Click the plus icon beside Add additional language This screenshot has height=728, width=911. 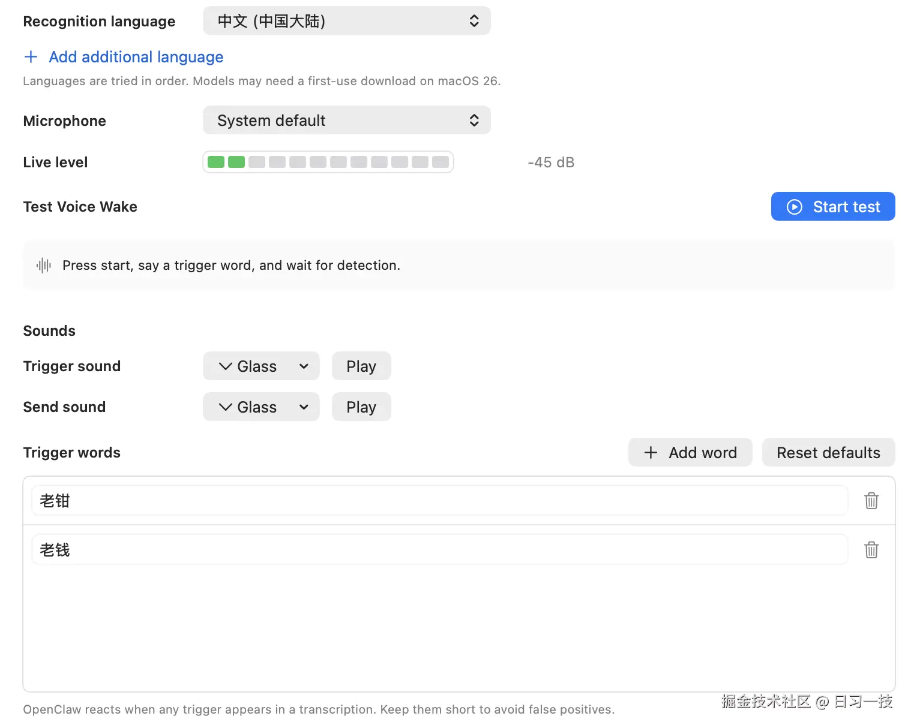click(31, 57)
